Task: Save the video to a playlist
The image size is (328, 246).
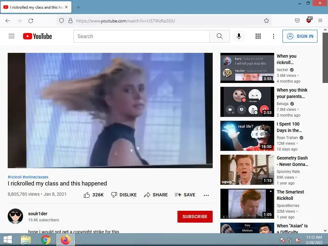Action: pos(185,195)
